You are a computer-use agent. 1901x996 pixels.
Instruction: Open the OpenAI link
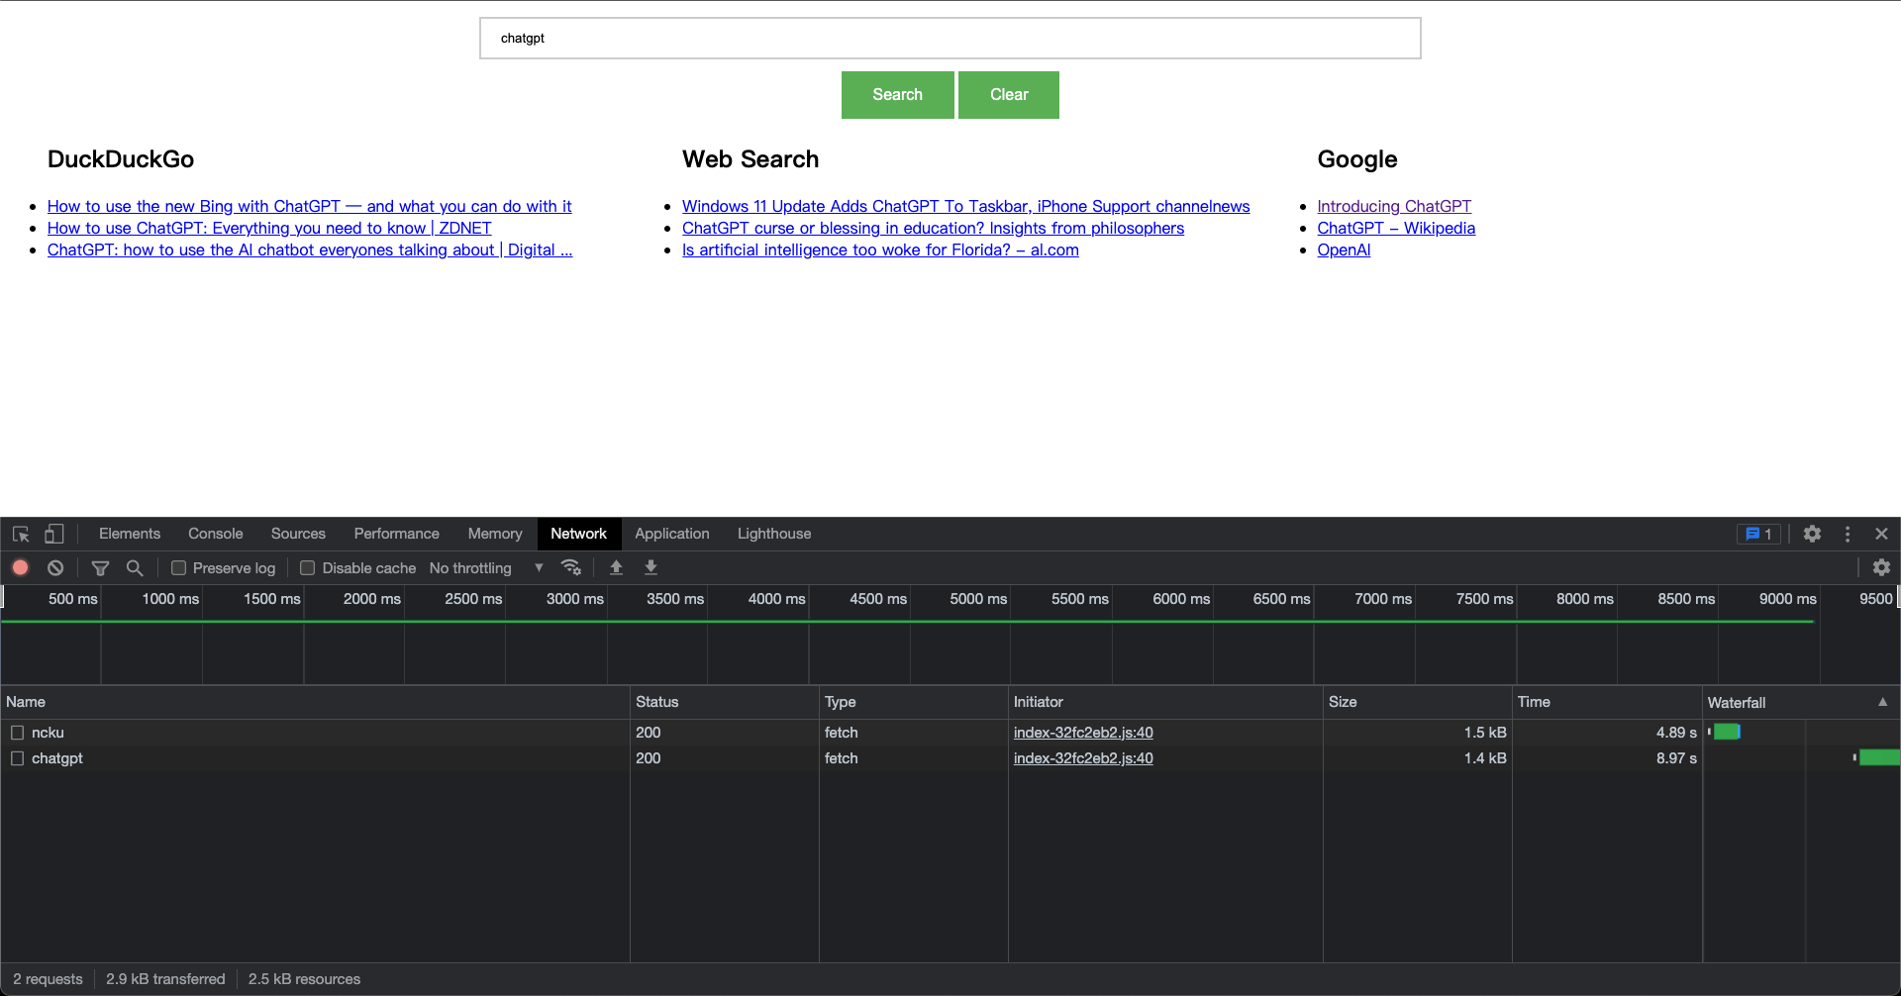pos(1344,249)
